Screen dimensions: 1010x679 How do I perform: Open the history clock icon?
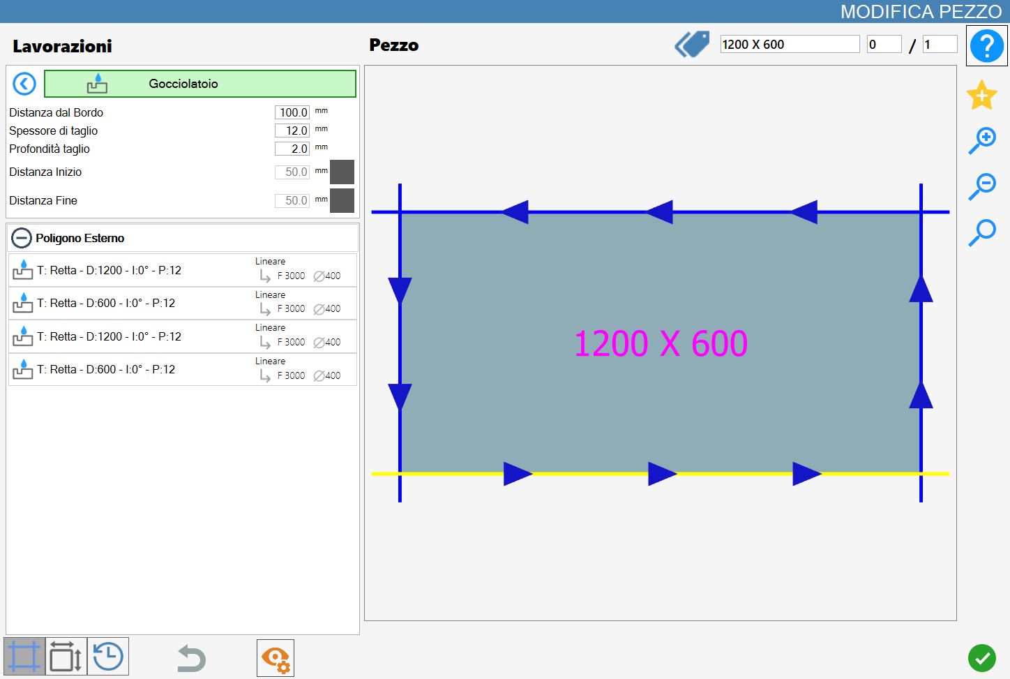point(108,657)
